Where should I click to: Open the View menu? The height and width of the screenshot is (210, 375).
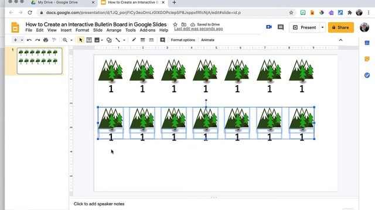(52, 30)
